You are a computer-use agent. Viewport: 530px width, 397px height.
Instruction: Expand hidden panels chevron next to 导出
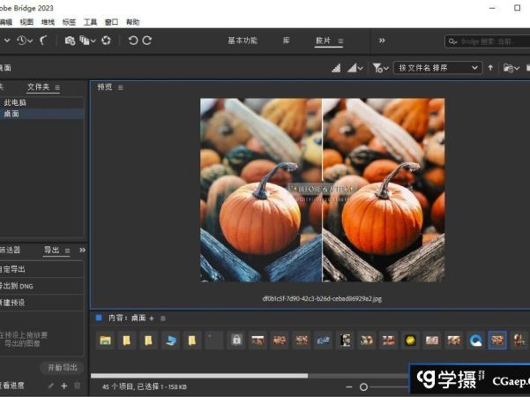(x=82, y=251)
